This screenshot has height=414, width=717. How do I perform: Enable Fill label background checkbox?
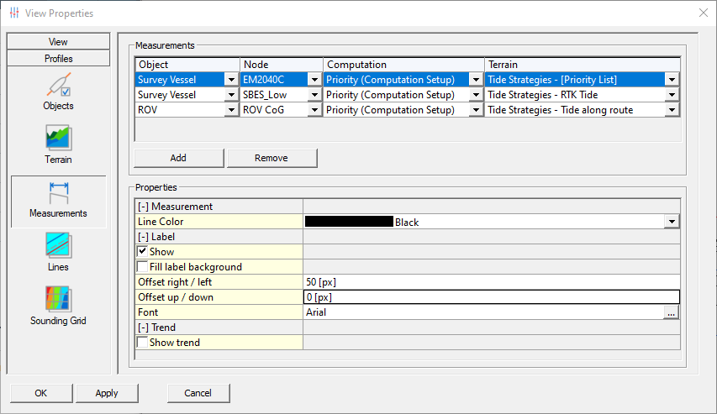coord(142,267)
